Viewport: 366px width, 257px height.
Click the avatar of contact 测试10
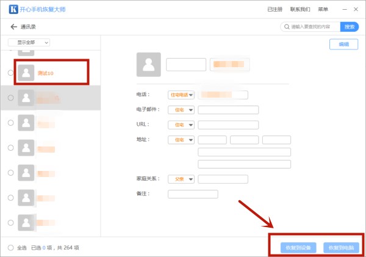tap(26, 73)
